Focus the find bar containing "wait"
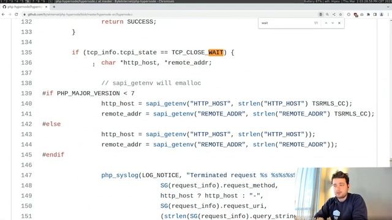 click(286, 23)
